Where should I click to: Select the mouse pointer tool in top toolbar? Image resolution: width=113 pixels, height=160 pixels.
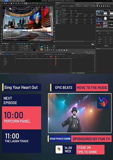point(21,3)
